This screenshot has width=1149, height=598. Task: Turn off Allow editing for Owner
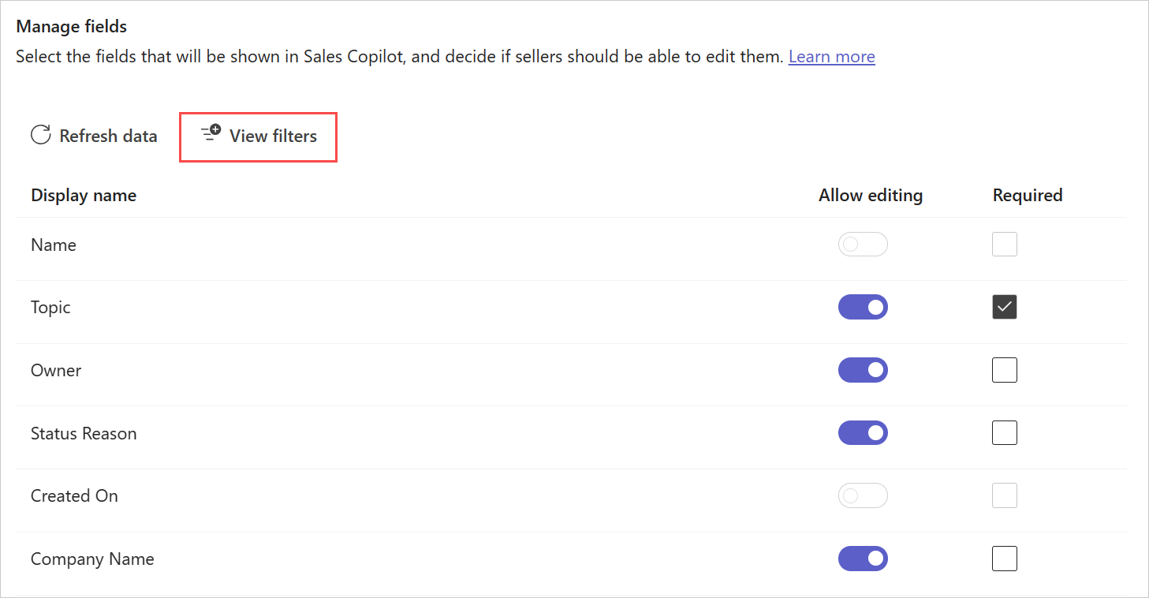pos(863,370)
